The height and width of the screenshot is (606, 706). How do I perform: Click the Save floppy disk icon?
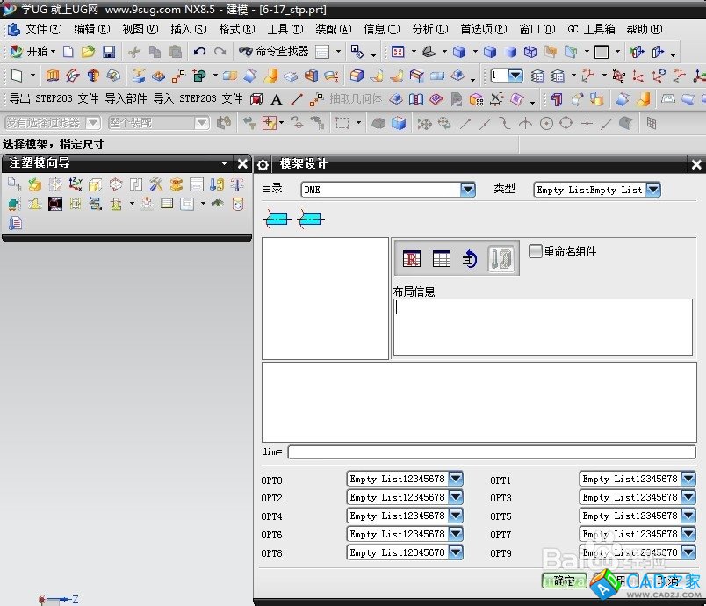pos(109,52)
